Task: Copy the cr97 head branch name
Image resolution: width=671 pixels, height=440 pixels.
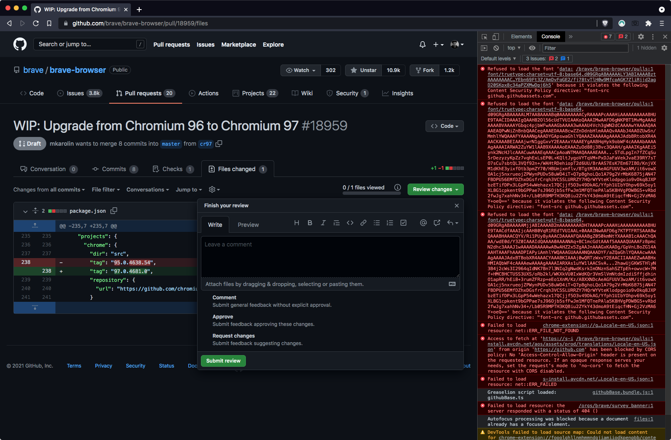Action: pos(219,144)
